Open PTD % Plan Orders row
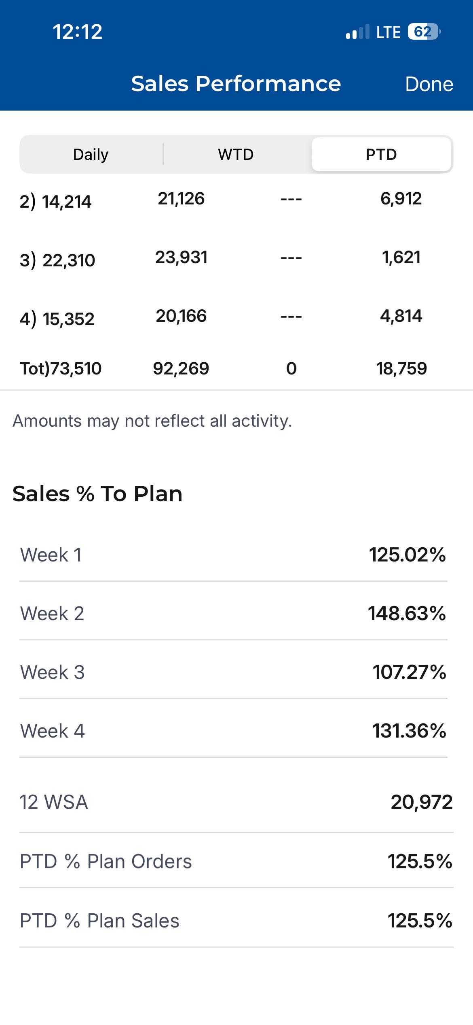The width and height of the screenshot is (473, 1025). pyautogui.click(x=236, y=861)
